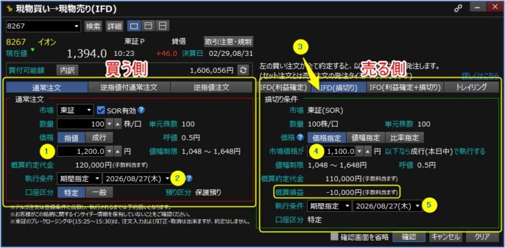Select the single-pane layout icon
The height and width of the screenshot is (248, 505).
pyautogui.click(x=134, y=26)
